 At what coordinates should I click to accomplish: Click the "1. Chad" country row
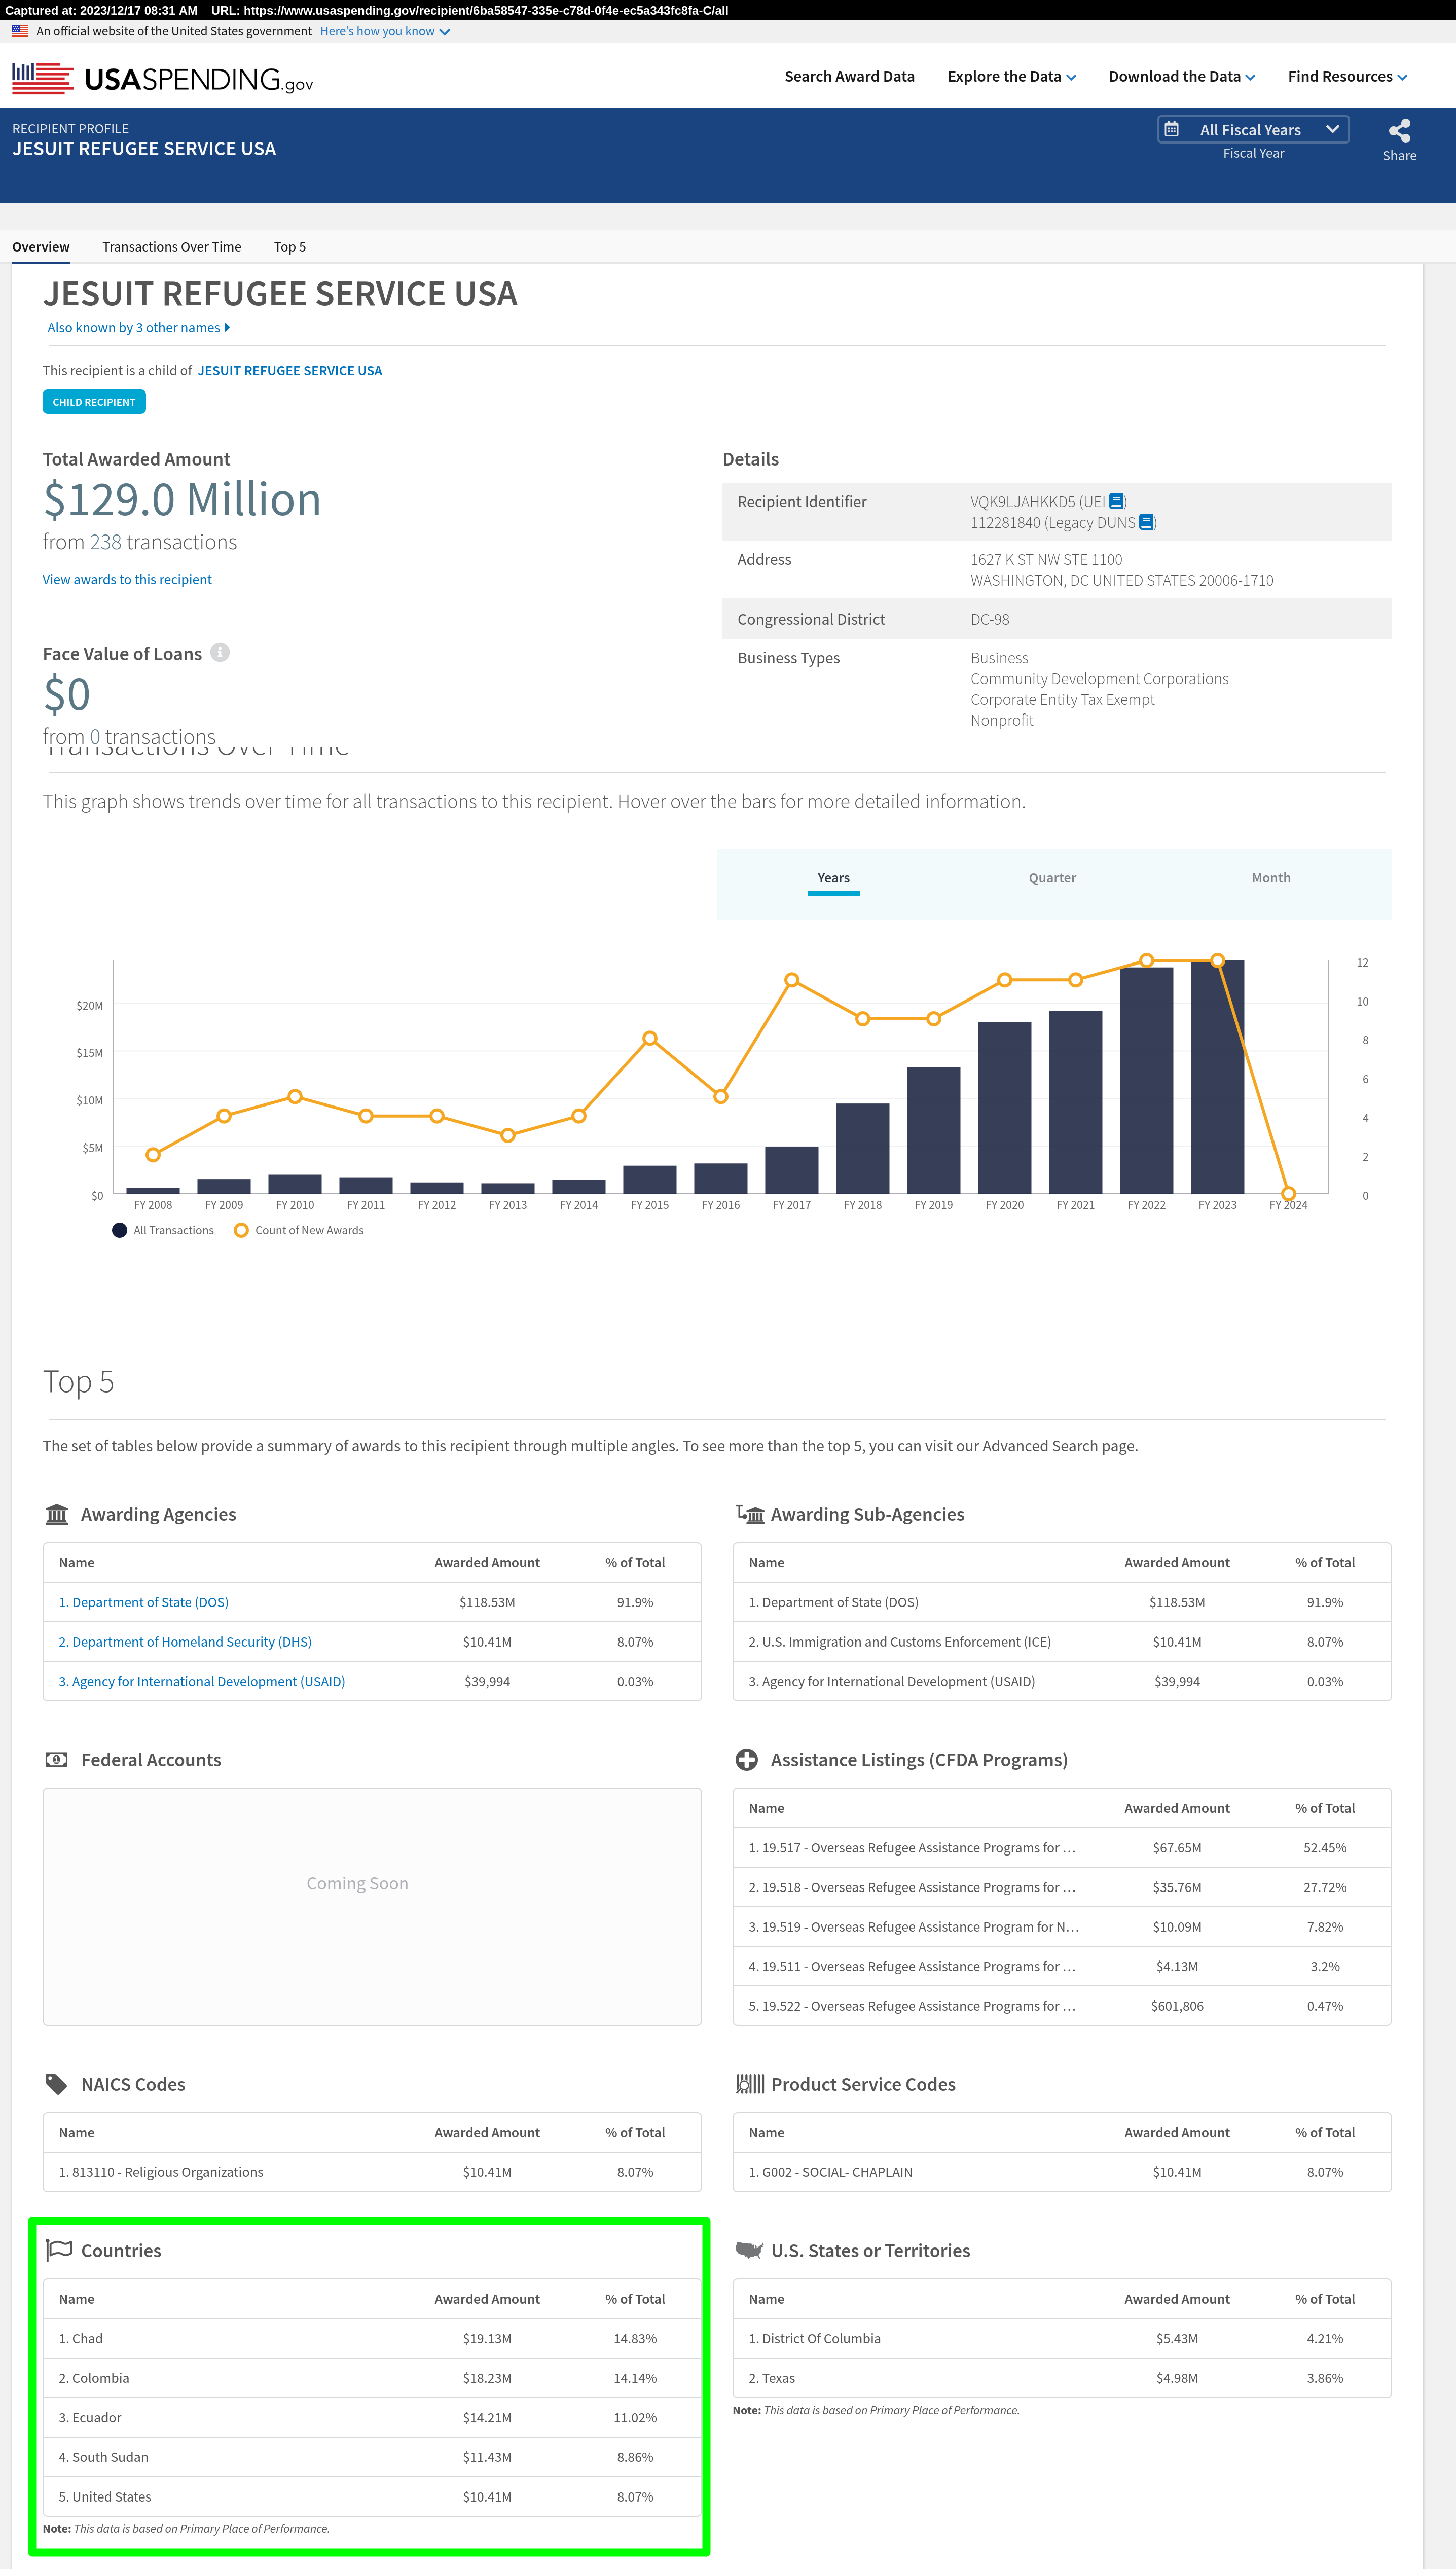pos(372,2338)
